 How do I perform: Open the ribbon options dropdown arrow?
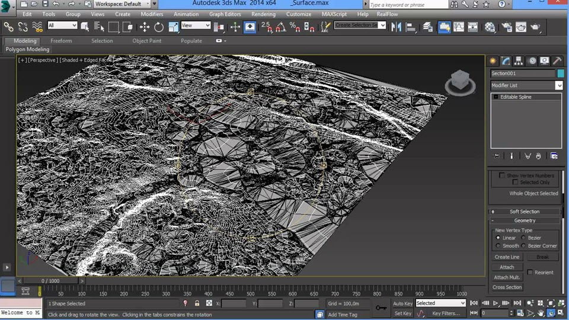click(x=225, y=41)
